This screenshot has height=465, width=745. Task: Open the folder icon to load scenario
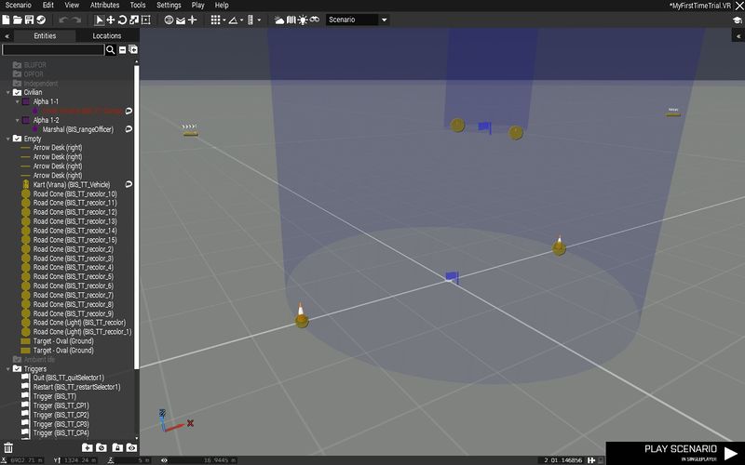coord(18,20)
